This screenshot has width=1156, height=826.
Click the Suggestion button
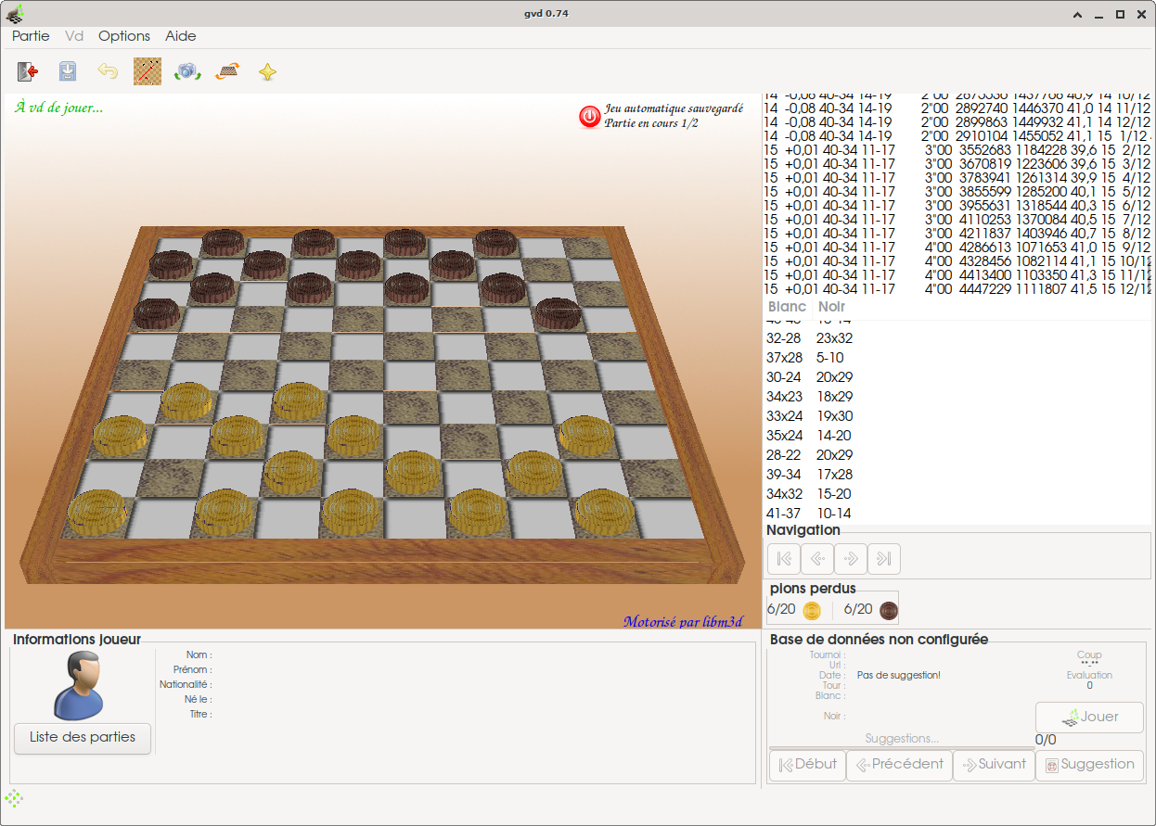(1089, 765)
